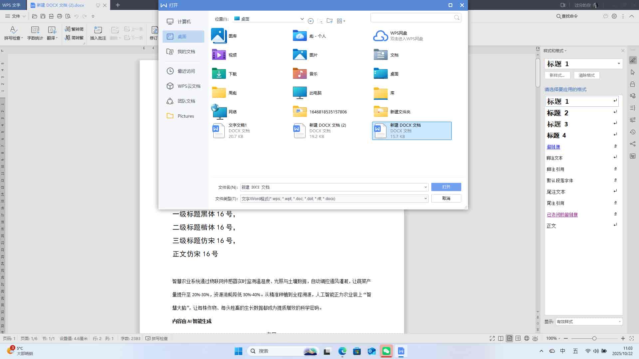
Task: Click the new folder icon in the Open dialog
Action: click(x=329, y=21)
